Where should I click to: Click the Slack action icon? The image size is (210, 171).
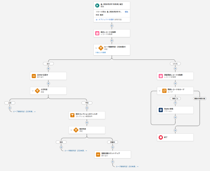[161, 110]
